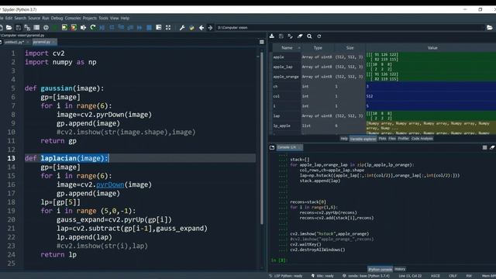Switch to the Files pane tab
The image size is (496, 279).
click(392, 139)
